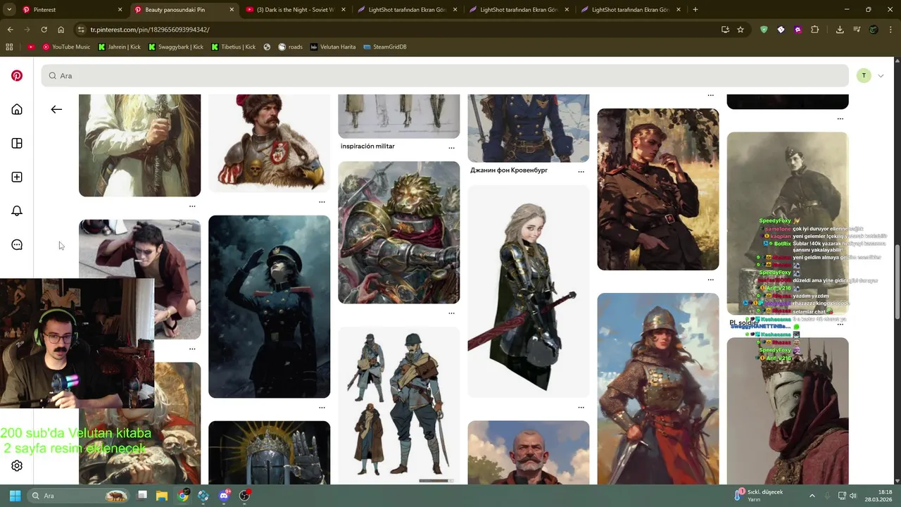
Task: Open the WWI French soldiers sketch pin
Action: pos(398,406)
